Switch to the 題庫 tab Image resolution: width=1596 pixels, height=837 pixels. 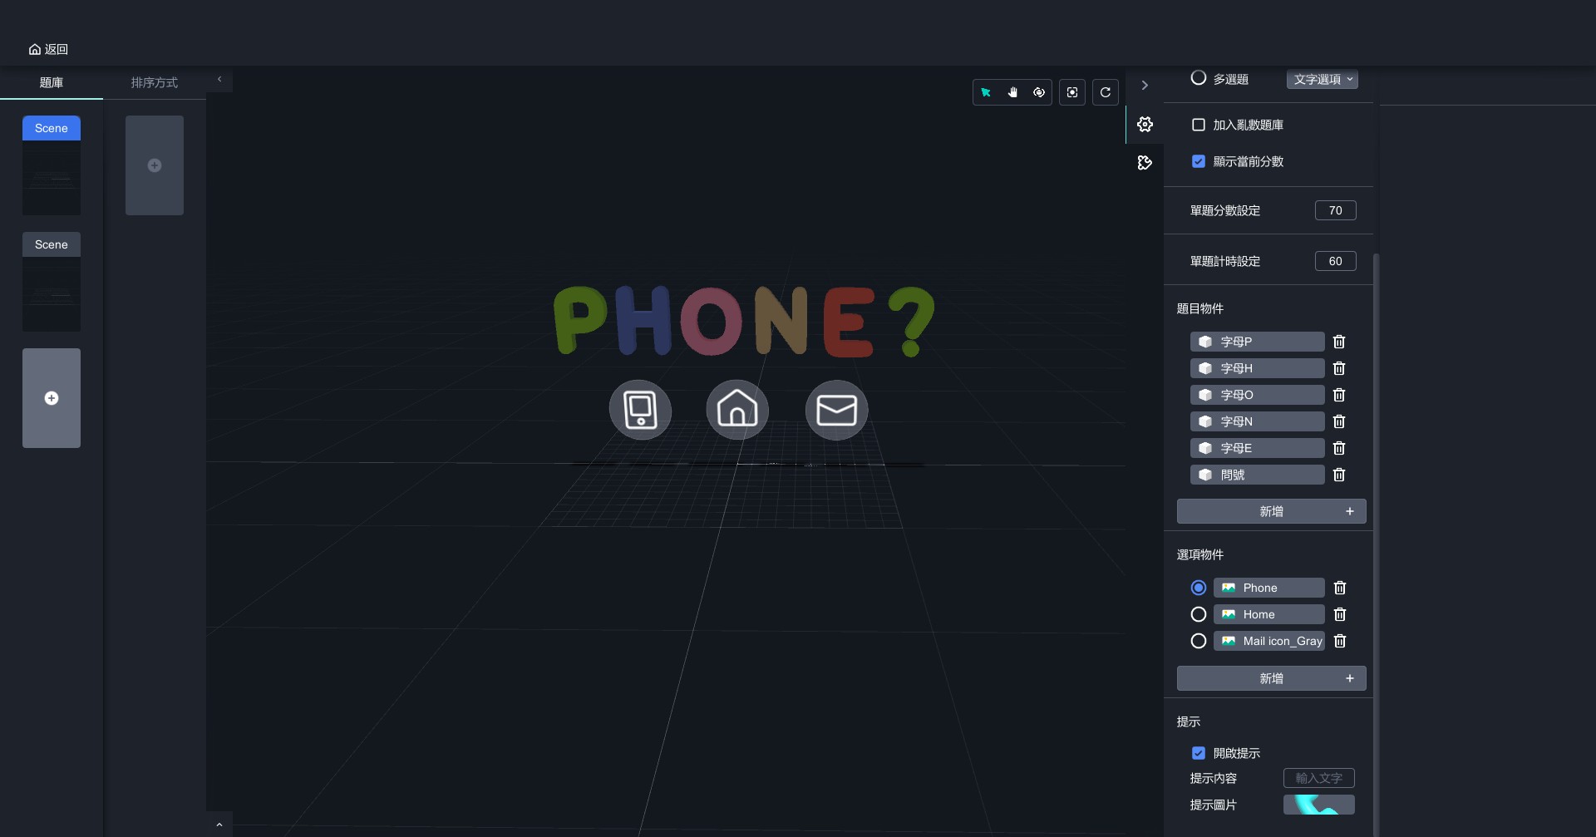52,82
